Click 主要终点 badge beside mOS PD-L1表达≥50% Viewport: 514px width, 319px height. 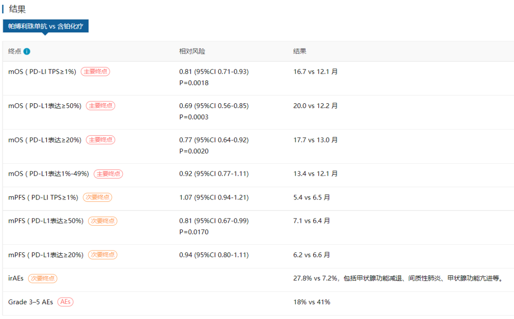point(100,106)
